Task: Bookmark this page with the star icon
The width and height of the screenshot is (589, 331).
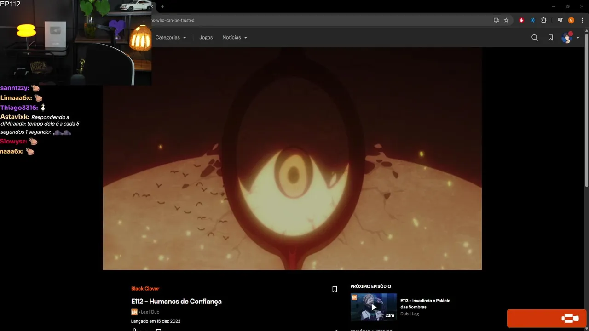Action: pyautogui.click(x=506, y=20)
